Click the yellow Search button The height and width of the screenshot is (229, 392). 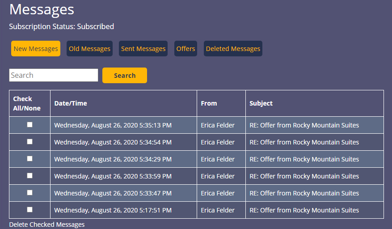click(125, 75)
